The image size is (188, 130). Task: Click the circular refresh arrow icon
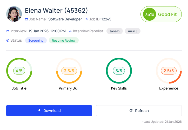[131, 111]
